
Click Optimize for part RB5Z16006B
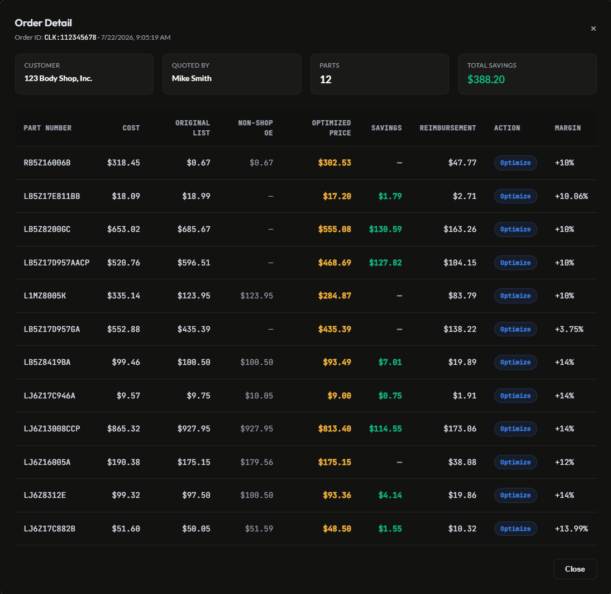(515, 163)
